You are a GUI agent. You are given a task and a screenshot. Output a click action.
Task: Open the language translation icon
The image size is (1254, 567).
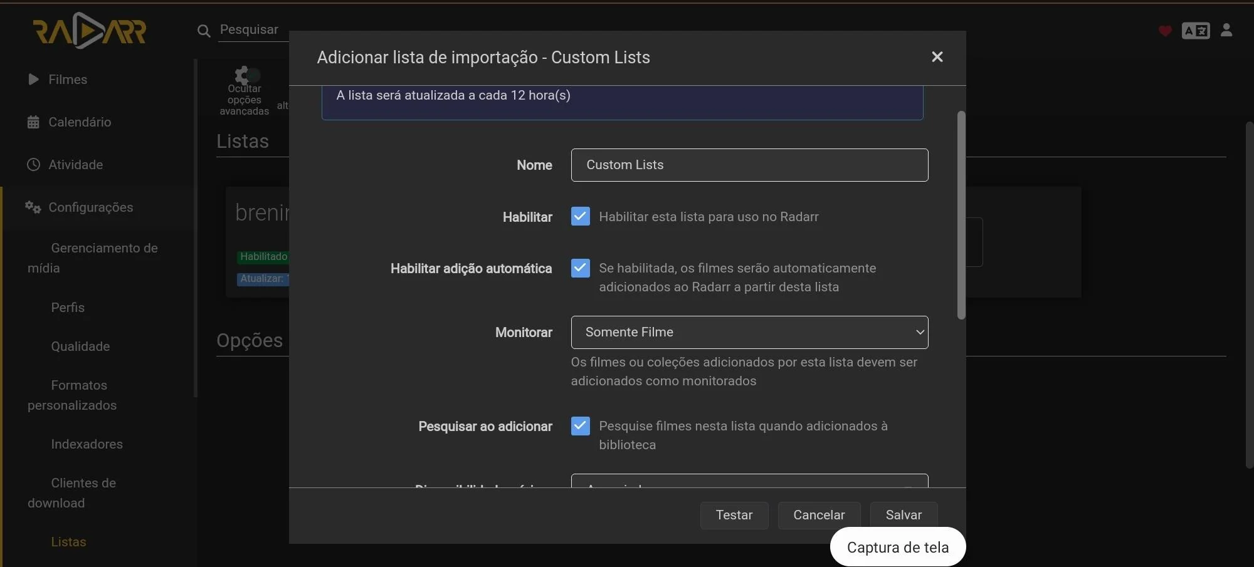(1195, 31)
